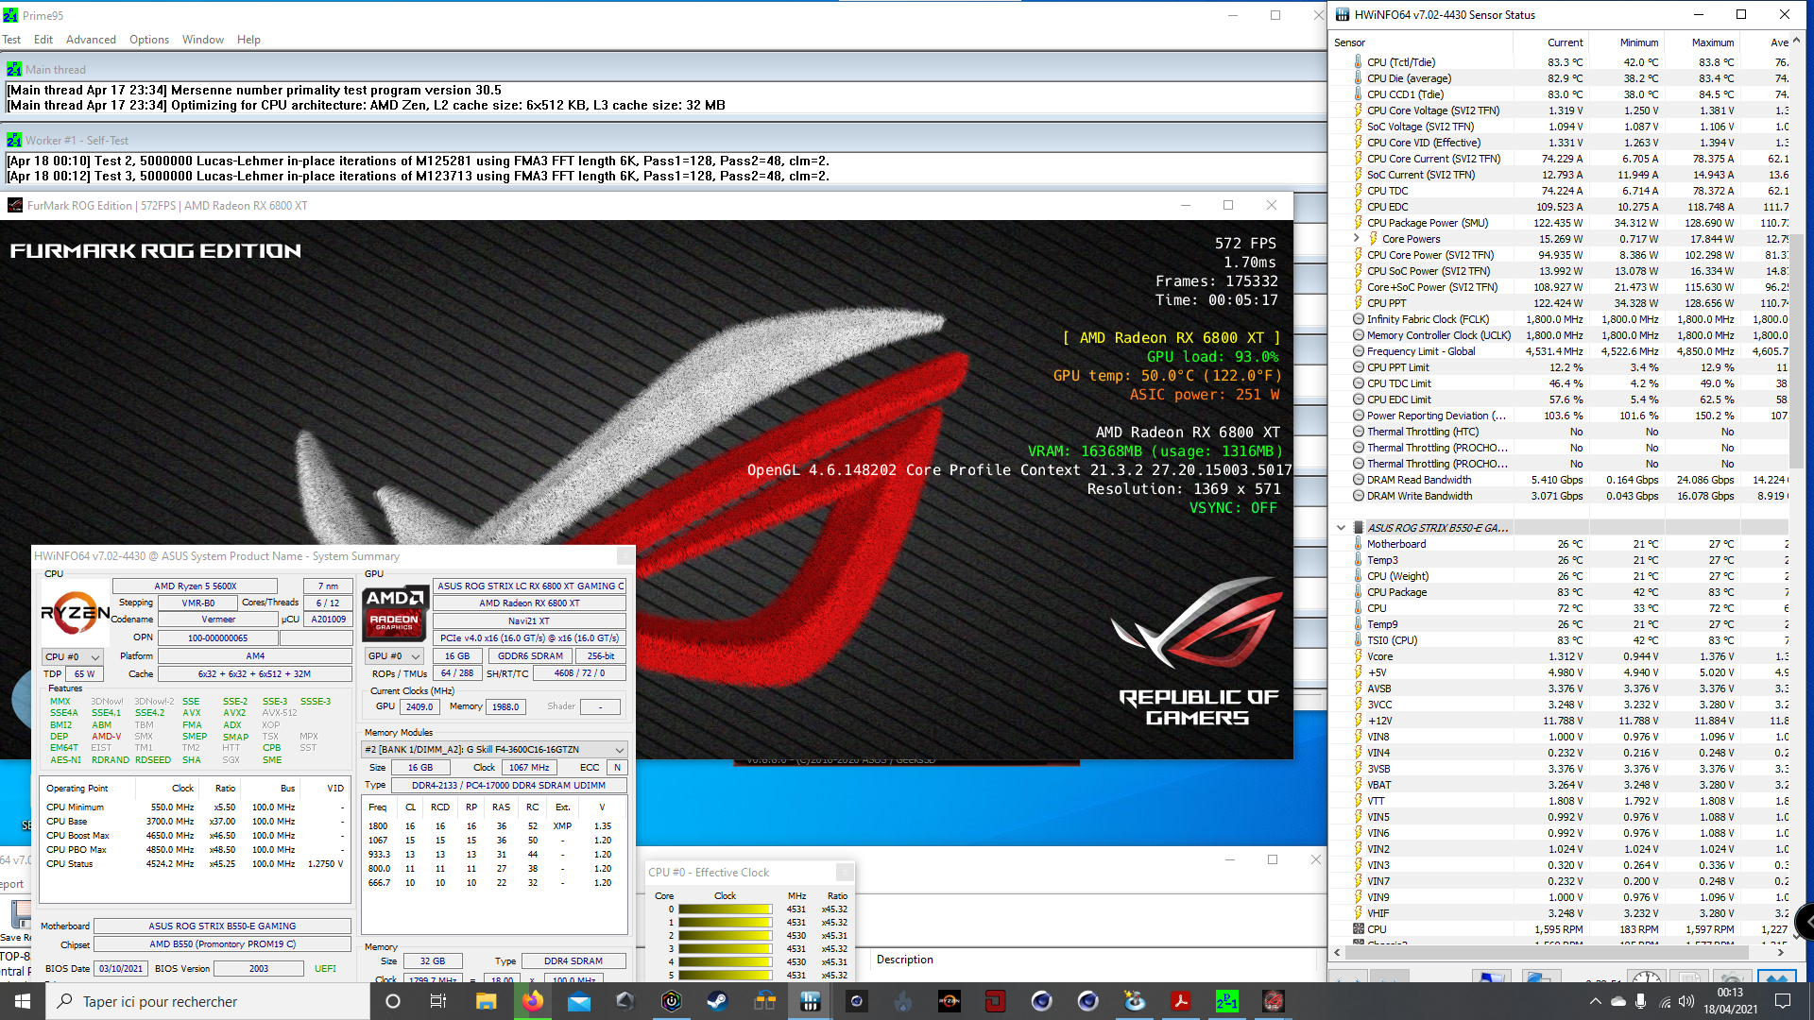Open the Advanced menu in Prime95

(91, 40)
